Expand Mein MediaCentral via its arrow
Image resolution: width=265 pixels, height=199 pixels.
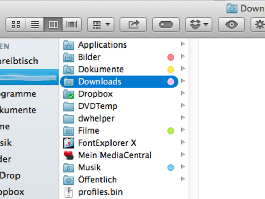click(x=183, y=155)
